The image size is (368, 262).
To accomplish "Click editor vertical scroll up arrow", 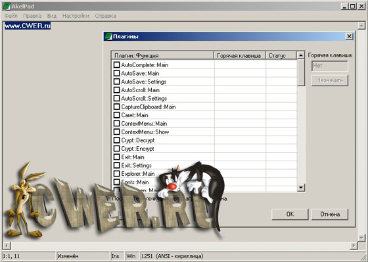I will 361,26.
